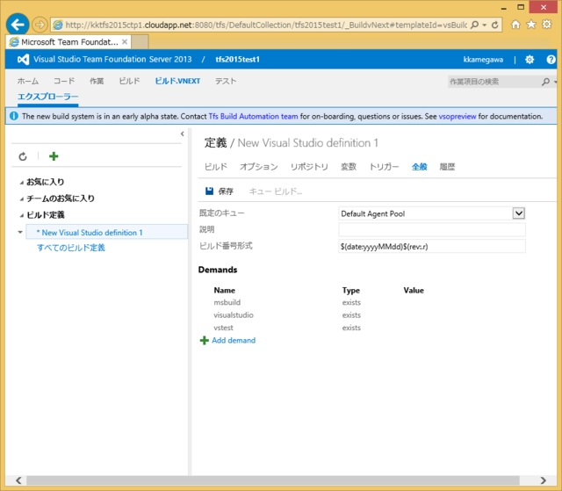Click the horizontal scrollbar track

(273, 480)
